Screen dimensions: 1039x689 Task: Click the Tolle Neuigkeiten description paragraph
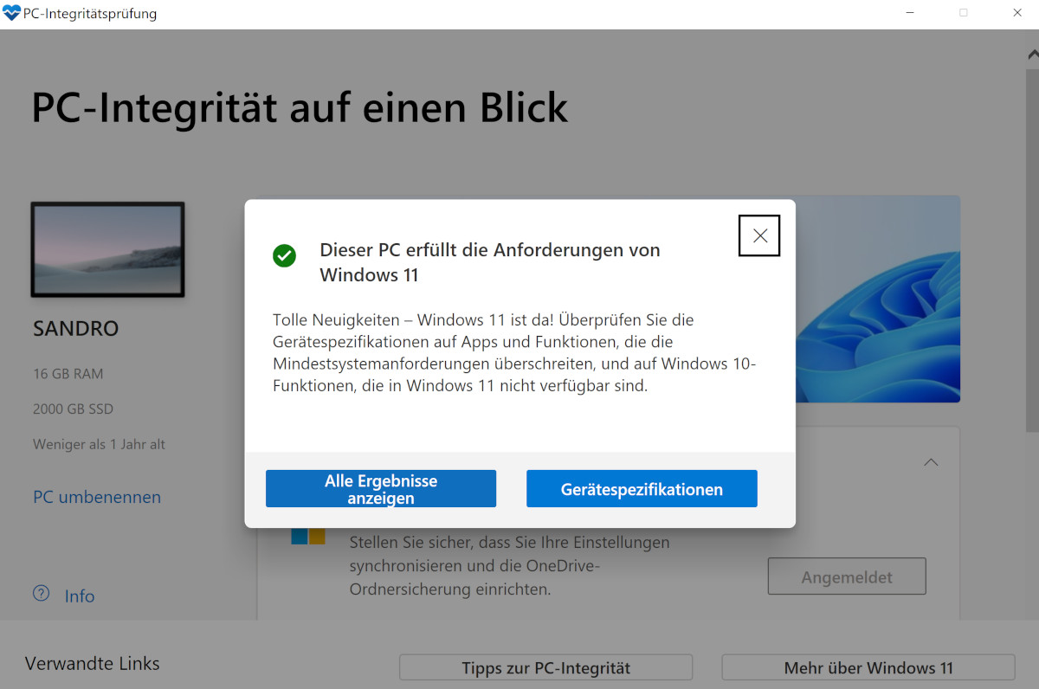click(x=514, y=353)
